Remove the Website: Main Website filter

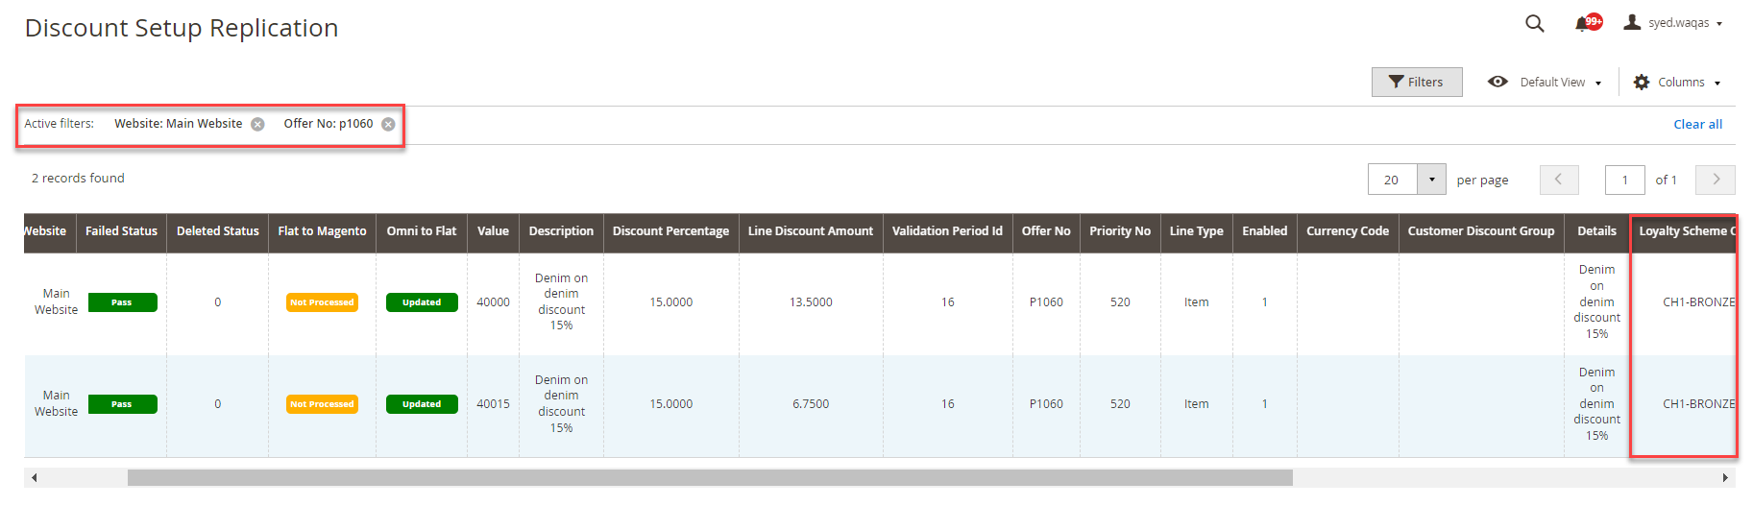(257, 124)
